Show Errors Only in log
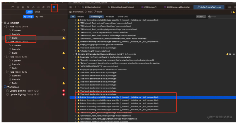Screen dimensions: 236x123 pos(123,16)
